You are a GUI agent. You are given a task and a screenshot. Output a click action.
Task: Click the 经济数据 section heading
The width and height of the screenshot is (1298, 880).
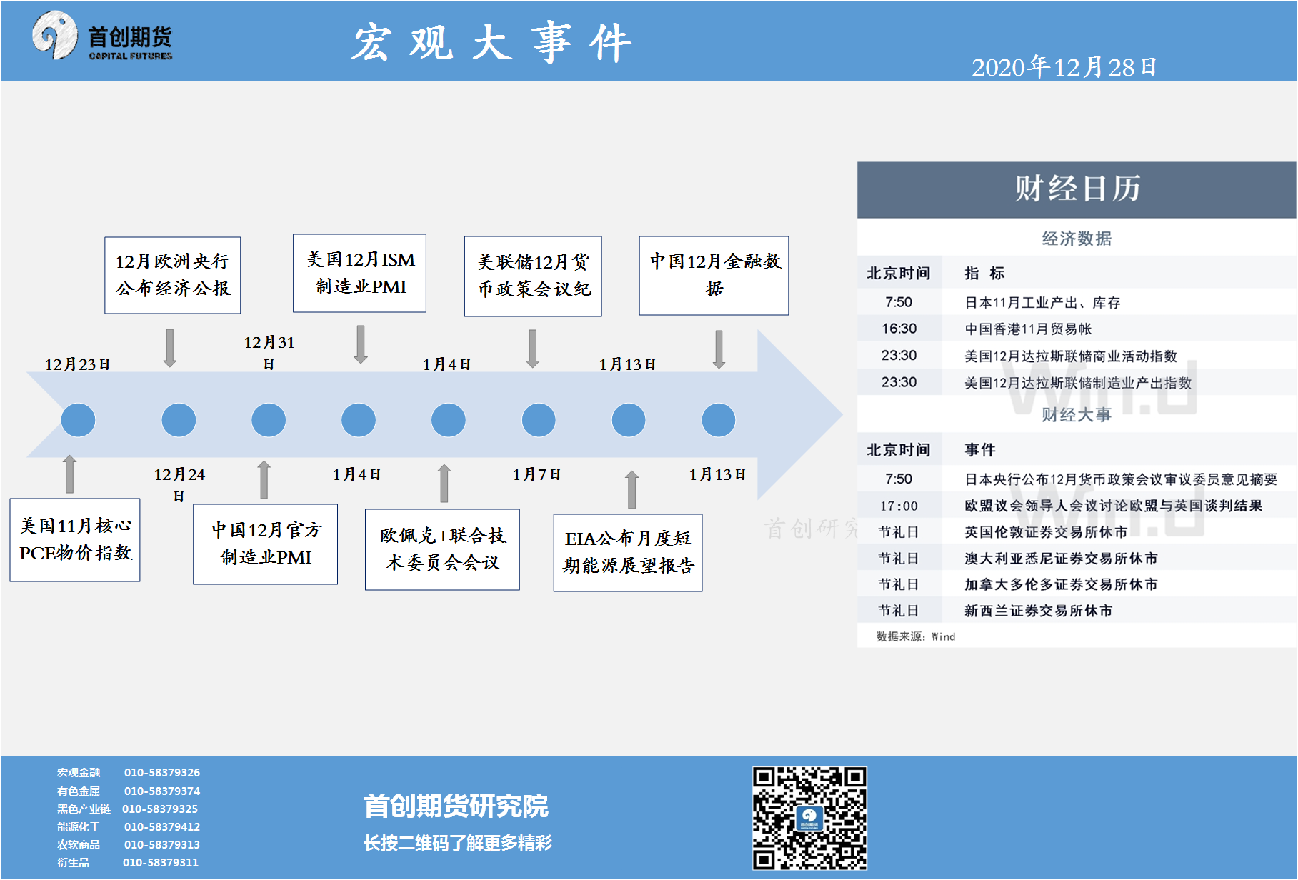coord(1077,239)
